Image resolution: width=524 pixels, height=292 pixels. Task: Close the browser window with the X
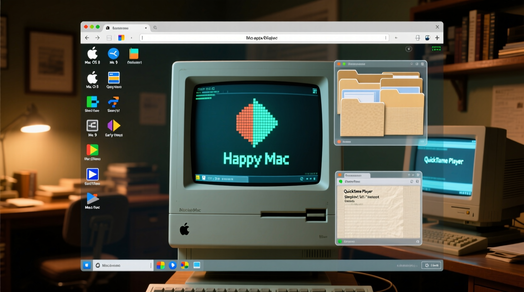437,27
